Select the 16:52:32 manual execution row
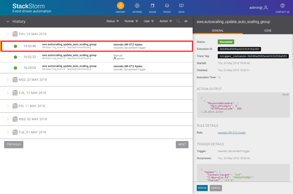The image size is (293, 194). (96, 57)
